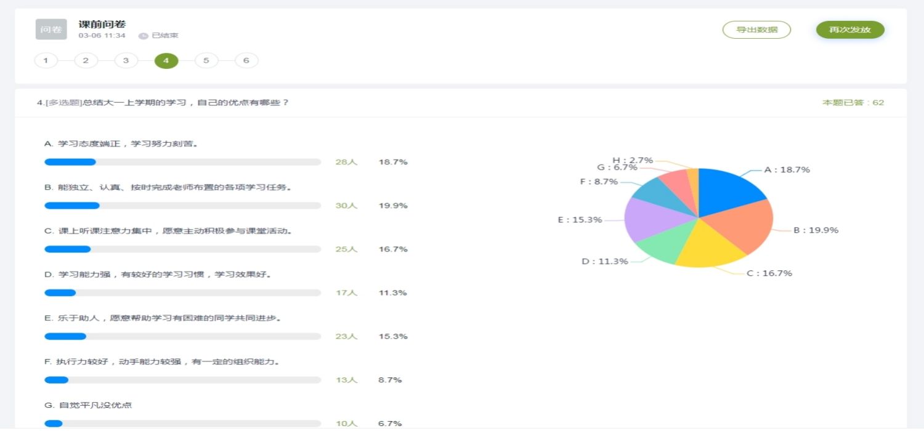Click option B's progress bar
Viewport: 924px width, 431px height.
coord(182,206)
